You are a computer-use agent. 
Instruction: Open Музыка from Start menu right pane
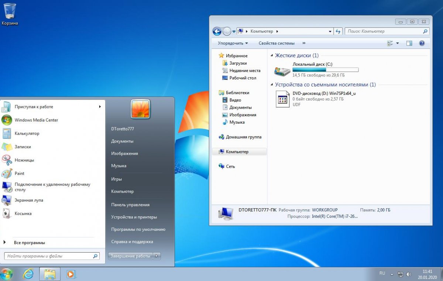119,166
